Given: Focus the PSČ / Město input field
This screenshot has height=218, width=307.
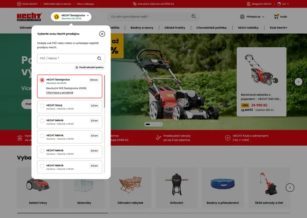Looking at the screenshot, I should (x=71, y=58).
